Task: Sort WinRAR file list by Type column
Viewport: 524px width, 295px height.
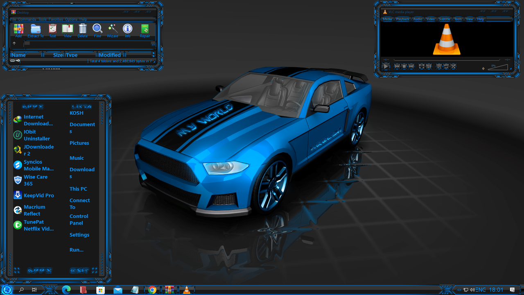Action: click(81, 55)
